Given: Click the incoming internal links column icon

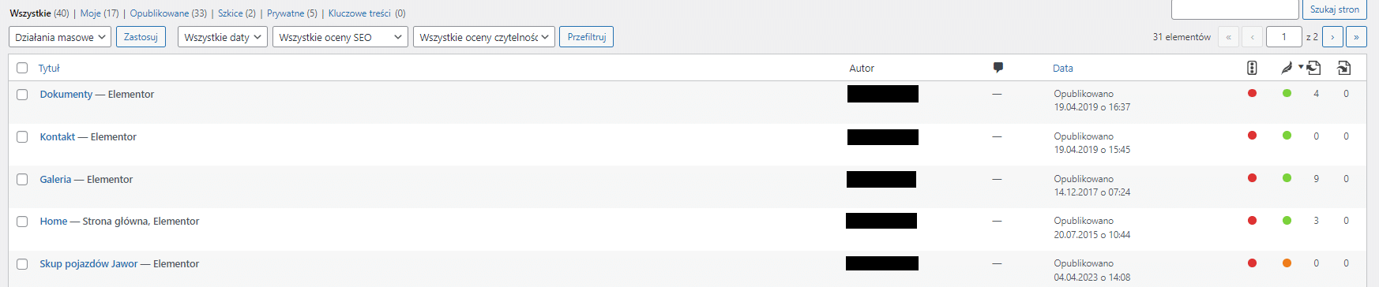Looking at the screenshot, I should (1343, 68).
